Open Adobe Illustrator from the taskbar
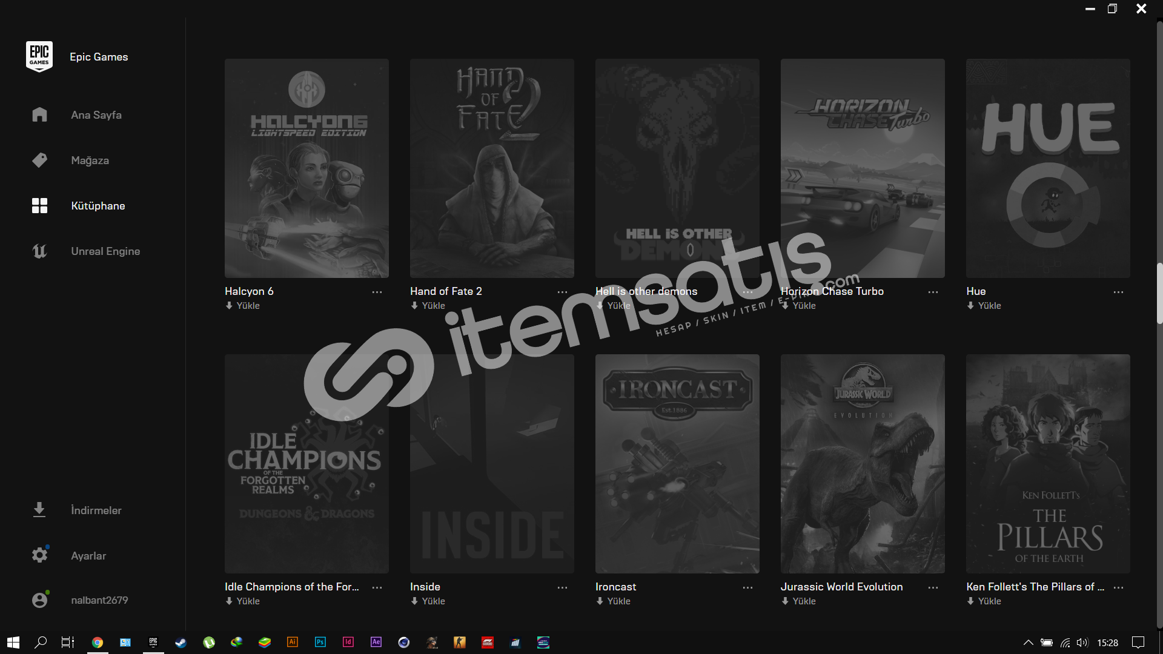 coord(293,642)
